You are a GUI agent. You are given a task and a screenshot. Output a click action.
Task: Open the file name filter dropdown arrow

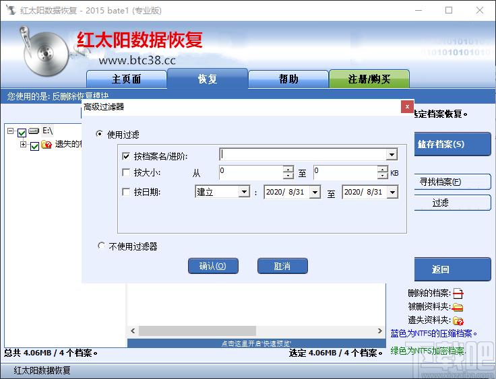coord(392,155)
